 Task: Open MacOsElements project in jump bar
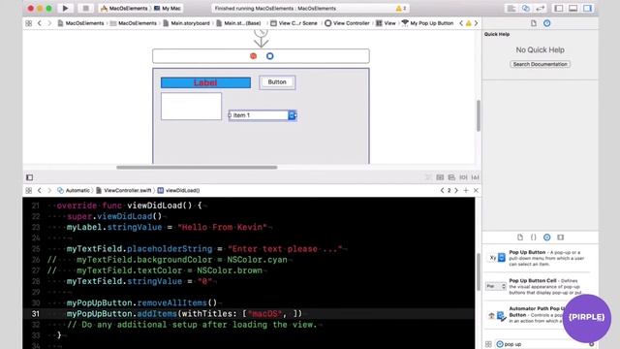[80, 23]
